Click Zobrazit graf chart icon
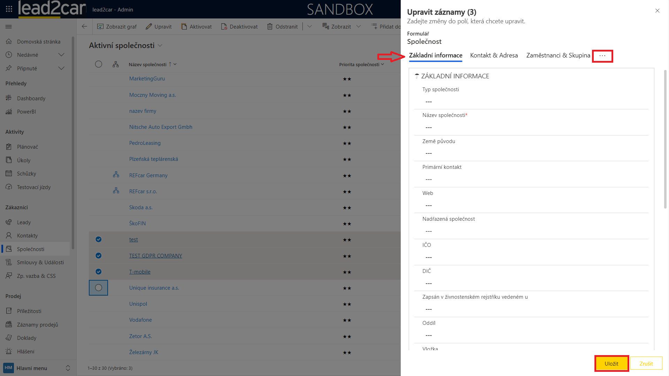This screenshot has width=669, height=376. coord(100,26)
